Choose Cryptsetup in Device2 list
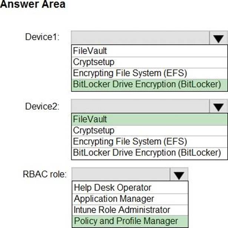Viewport: 228px width, 228px height. (x=149, y=130)
